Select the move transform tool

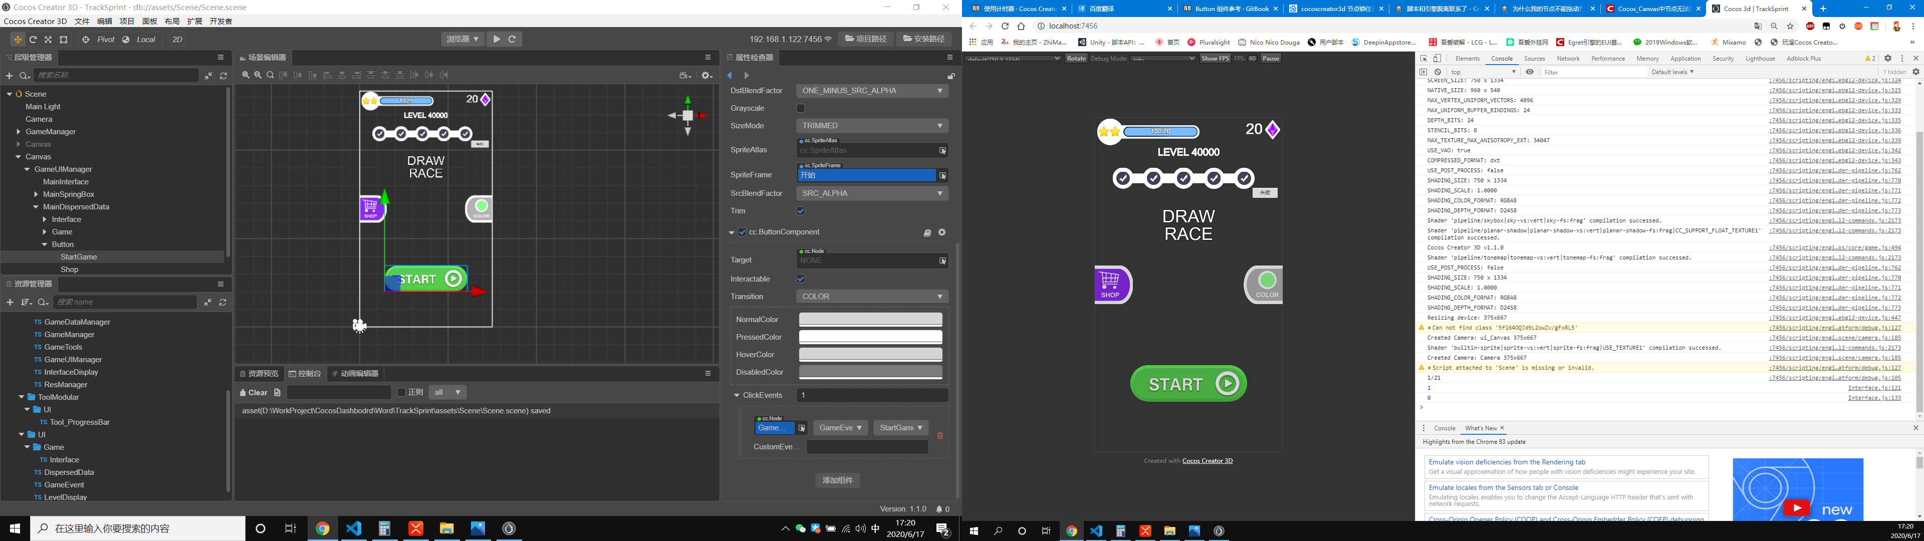tap(17, 40)
